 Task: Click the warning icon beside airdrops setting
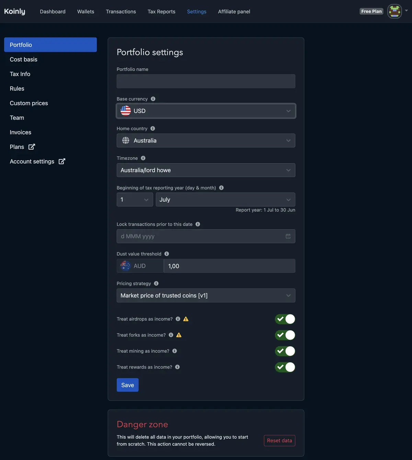tap(185, 319)
